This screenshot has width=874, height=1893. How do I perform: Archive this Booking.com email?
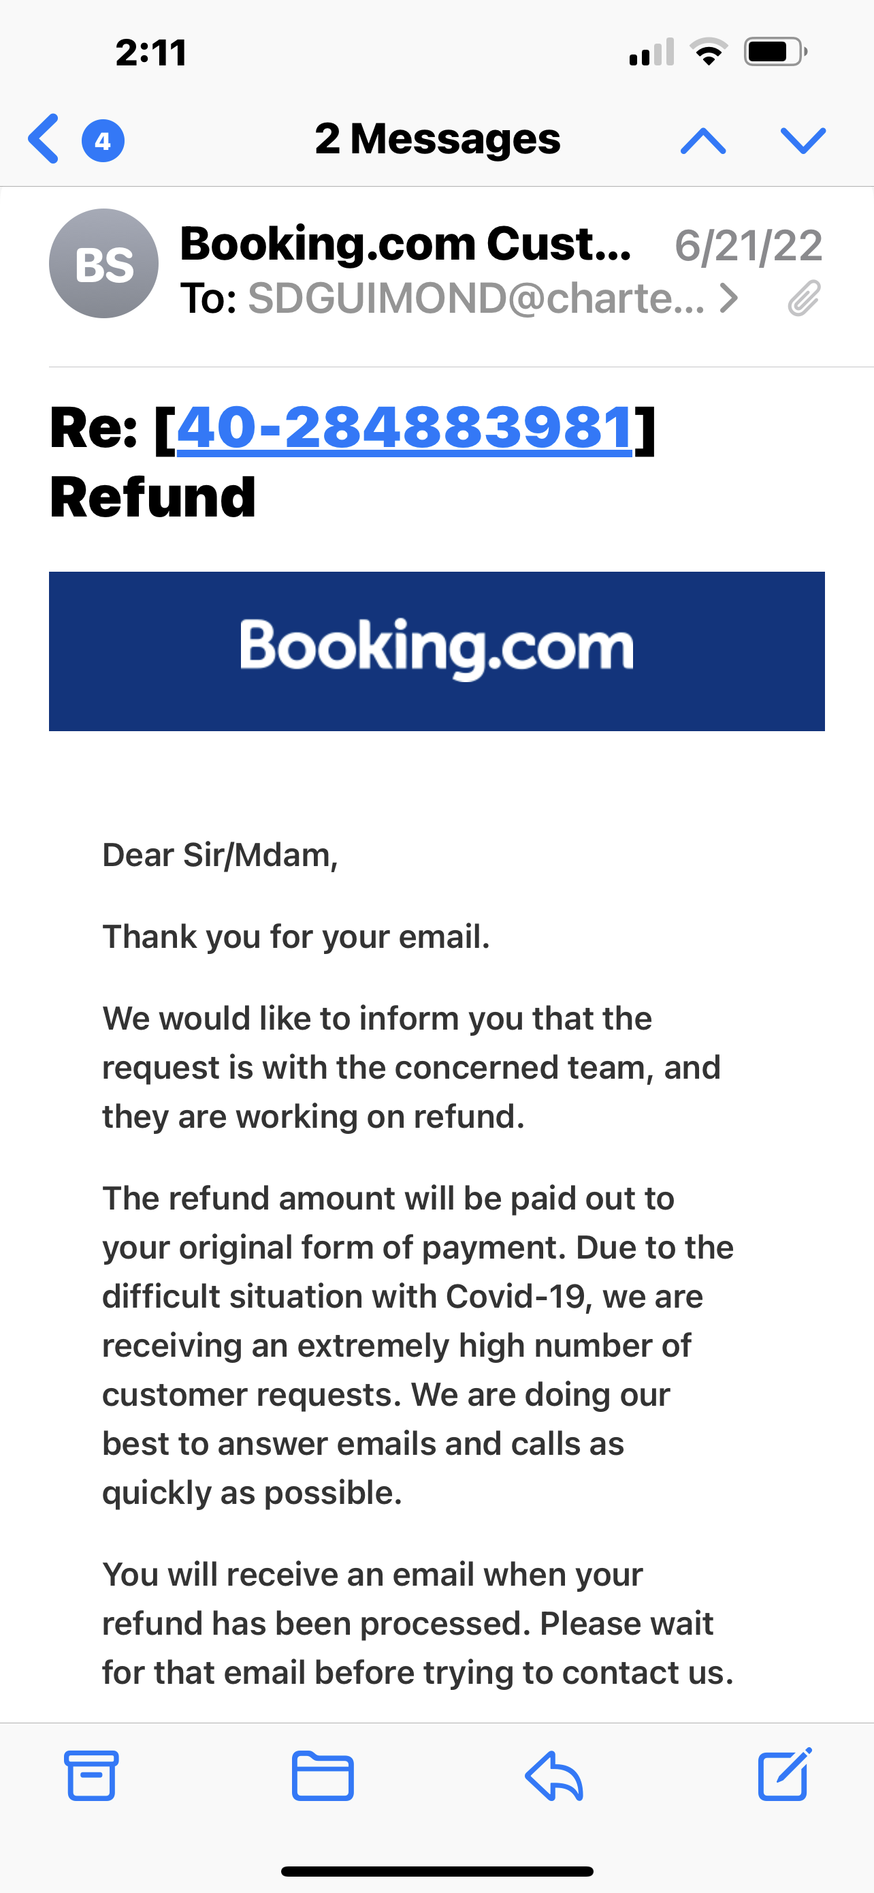click(91, 1778)
